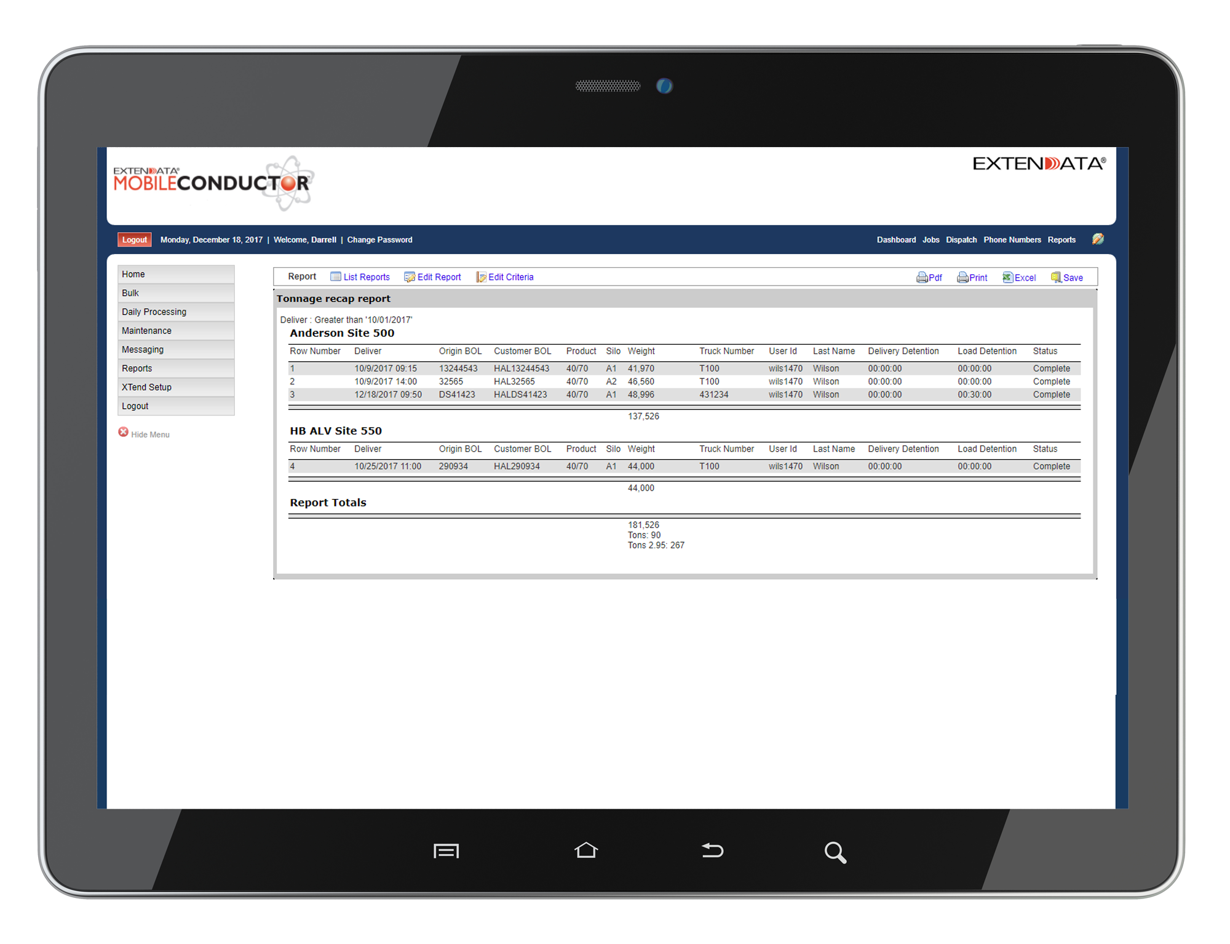Click HB ALV subtotal 44,000 below the table
Screen dimensions: 1230x944
[x=641, y=488]
